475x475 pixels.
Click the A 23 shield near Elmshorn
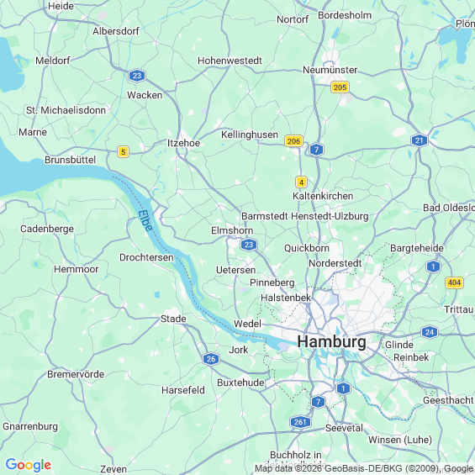click(249, 245)
